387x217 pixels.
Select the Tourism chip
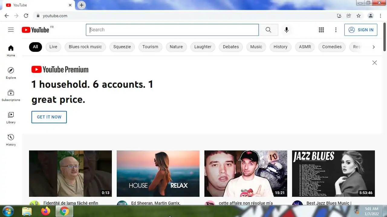point(150,47)
